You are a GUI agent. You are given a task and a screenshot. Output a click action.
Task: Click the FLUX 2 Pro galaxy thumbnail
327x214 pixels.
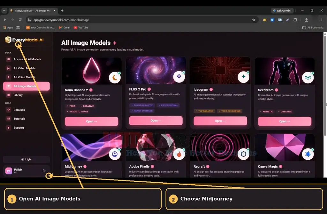[156, 70]
